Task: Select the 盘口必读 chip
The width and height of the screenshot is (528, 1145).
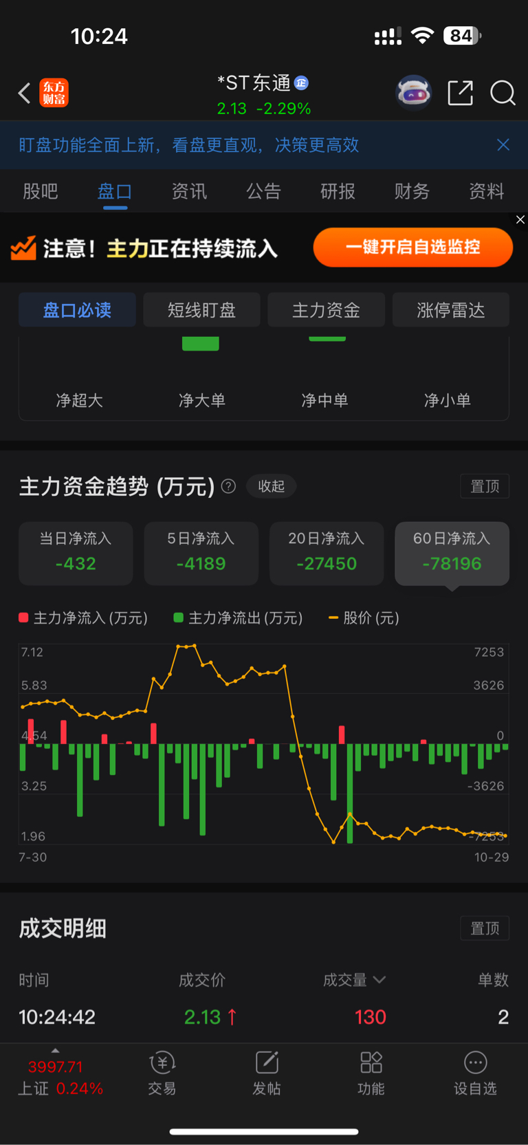Action: point(77,310)
